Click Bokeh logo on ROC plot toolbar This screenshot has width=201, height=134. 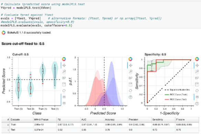[x=197, y=59]
